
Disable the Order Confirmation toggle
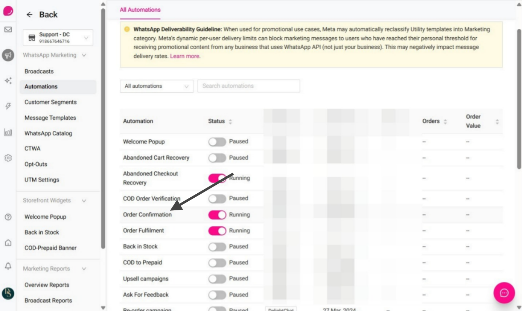pos(217,215)
